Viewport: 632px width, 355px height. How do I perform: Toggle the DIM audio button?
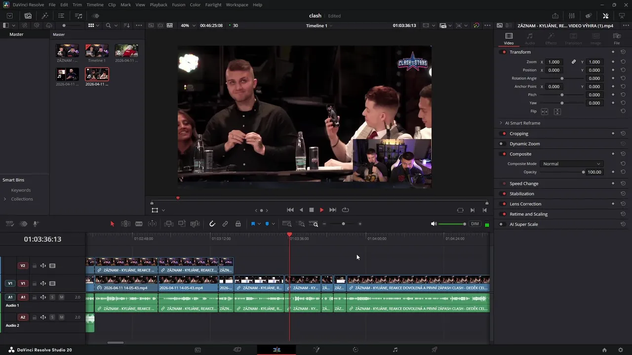[x=474, y=224]
